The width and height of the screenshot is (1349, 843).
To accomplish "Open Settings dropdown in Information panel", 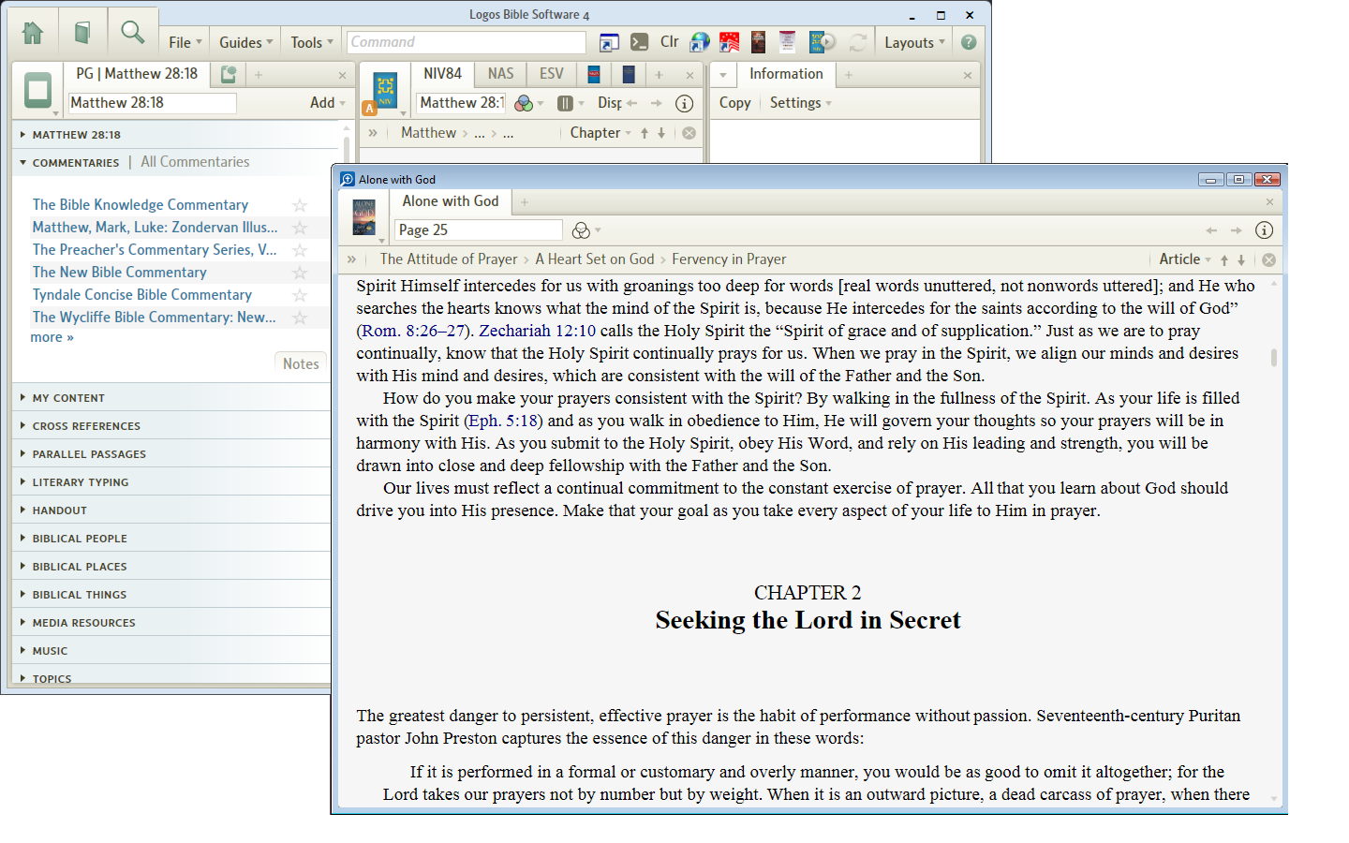I will pyautogui.click(x=800, y=103).
